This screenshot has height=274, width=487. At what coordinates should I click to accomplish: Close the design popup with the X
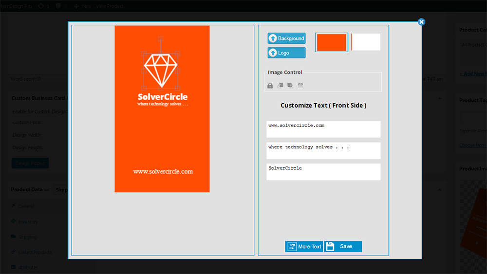(421, 22)
